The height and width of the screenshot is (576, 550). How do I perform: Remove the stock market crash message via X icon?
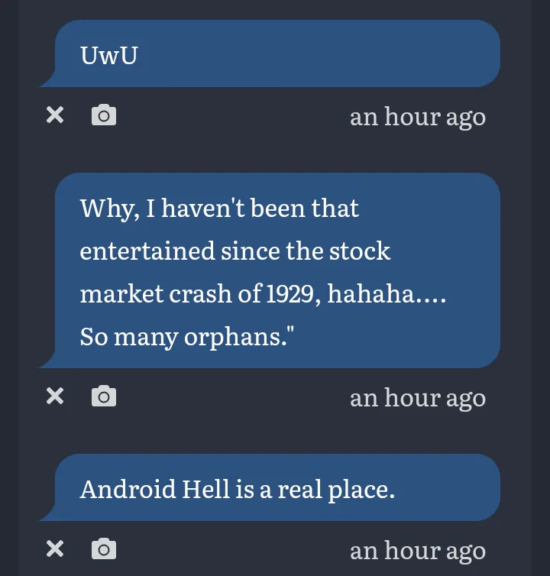pos(55,396)
